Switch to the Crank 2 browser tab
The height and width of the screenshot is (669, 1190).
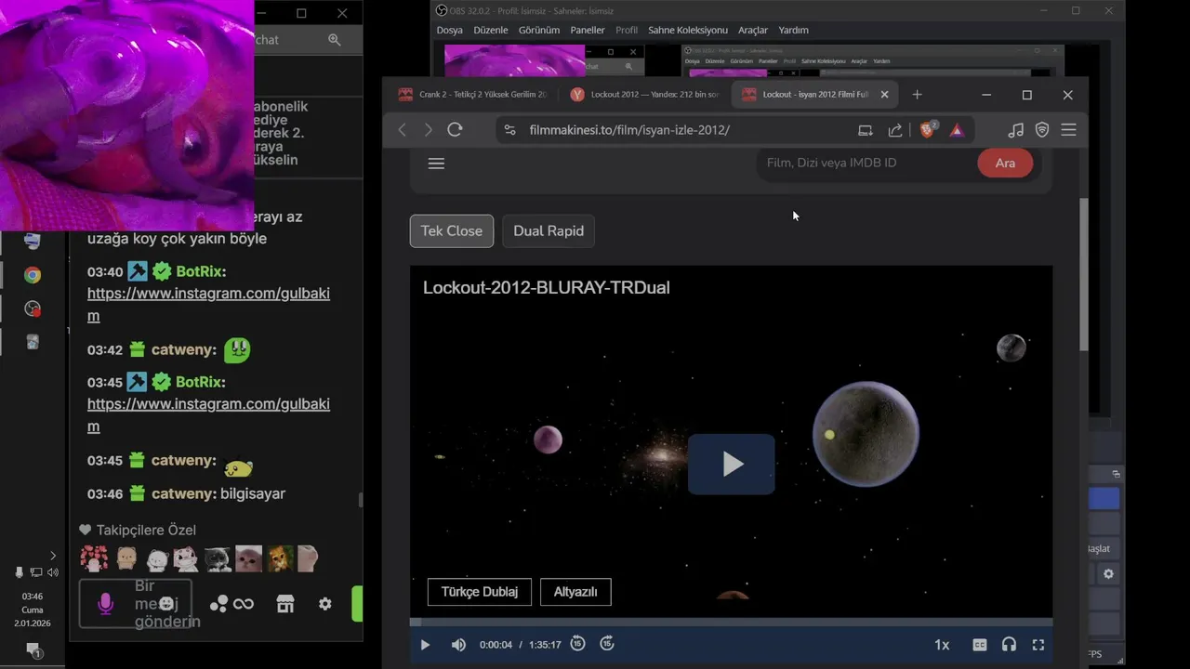point(472,95)
